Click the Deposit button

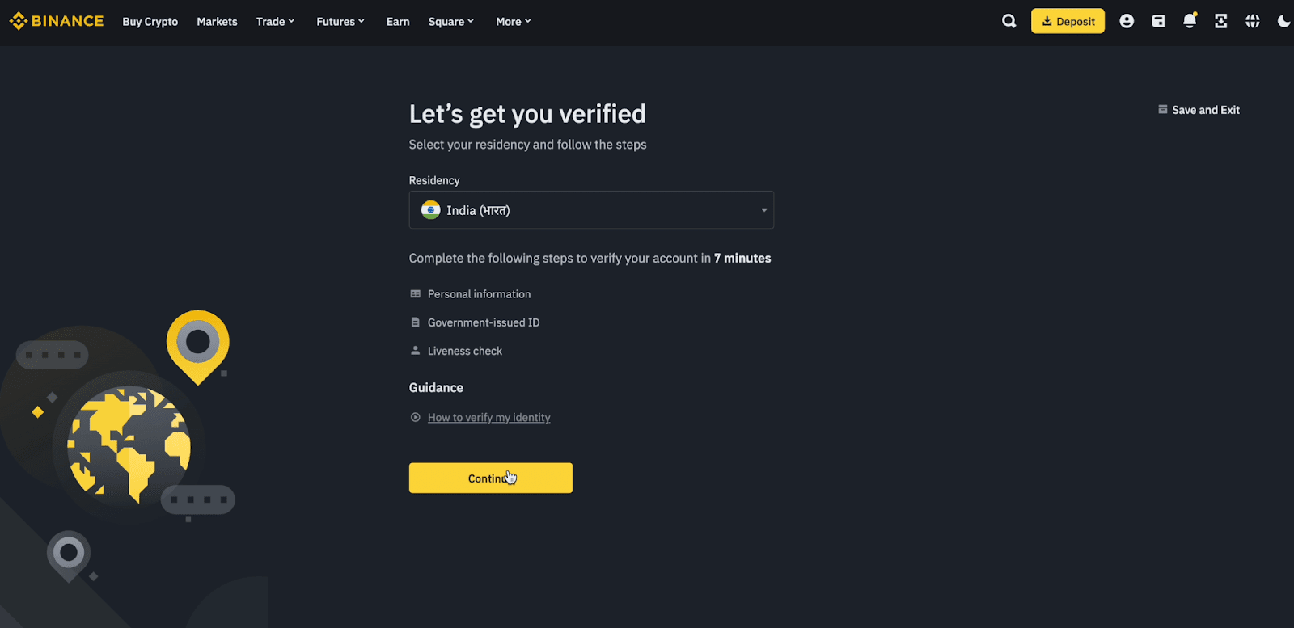[1068, 21]
